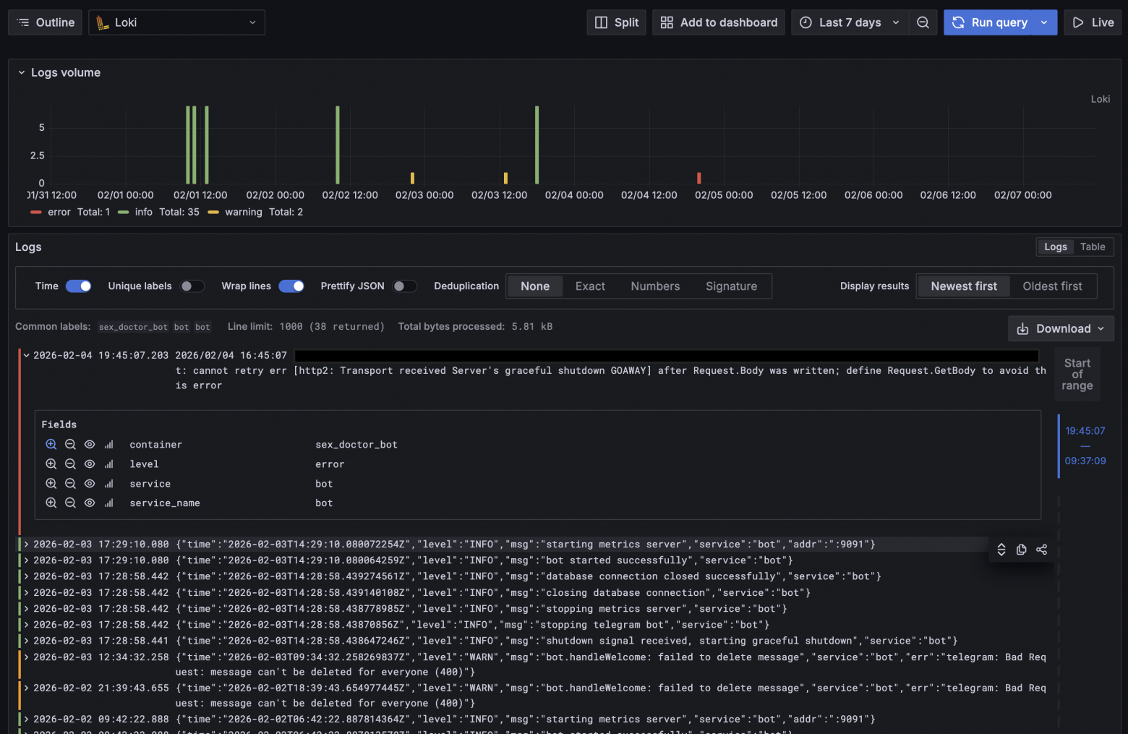The width and height of the screenshot is (1128, 734).
Task: Enable Prettify JSON
Action: [x=405, y=286]
